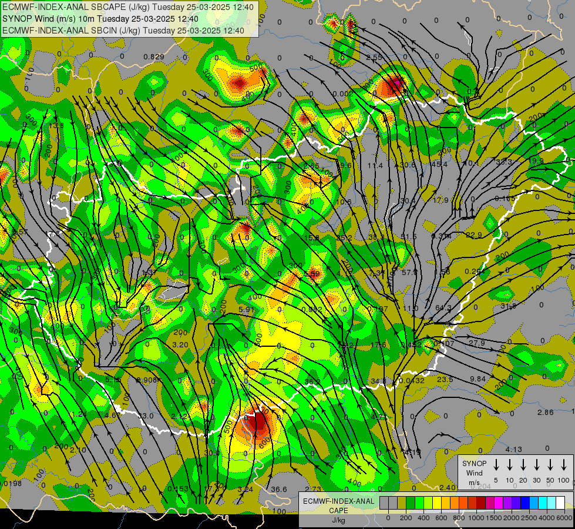
Task: Click the 0.0432 value on the map
Action: coord(412,381)
